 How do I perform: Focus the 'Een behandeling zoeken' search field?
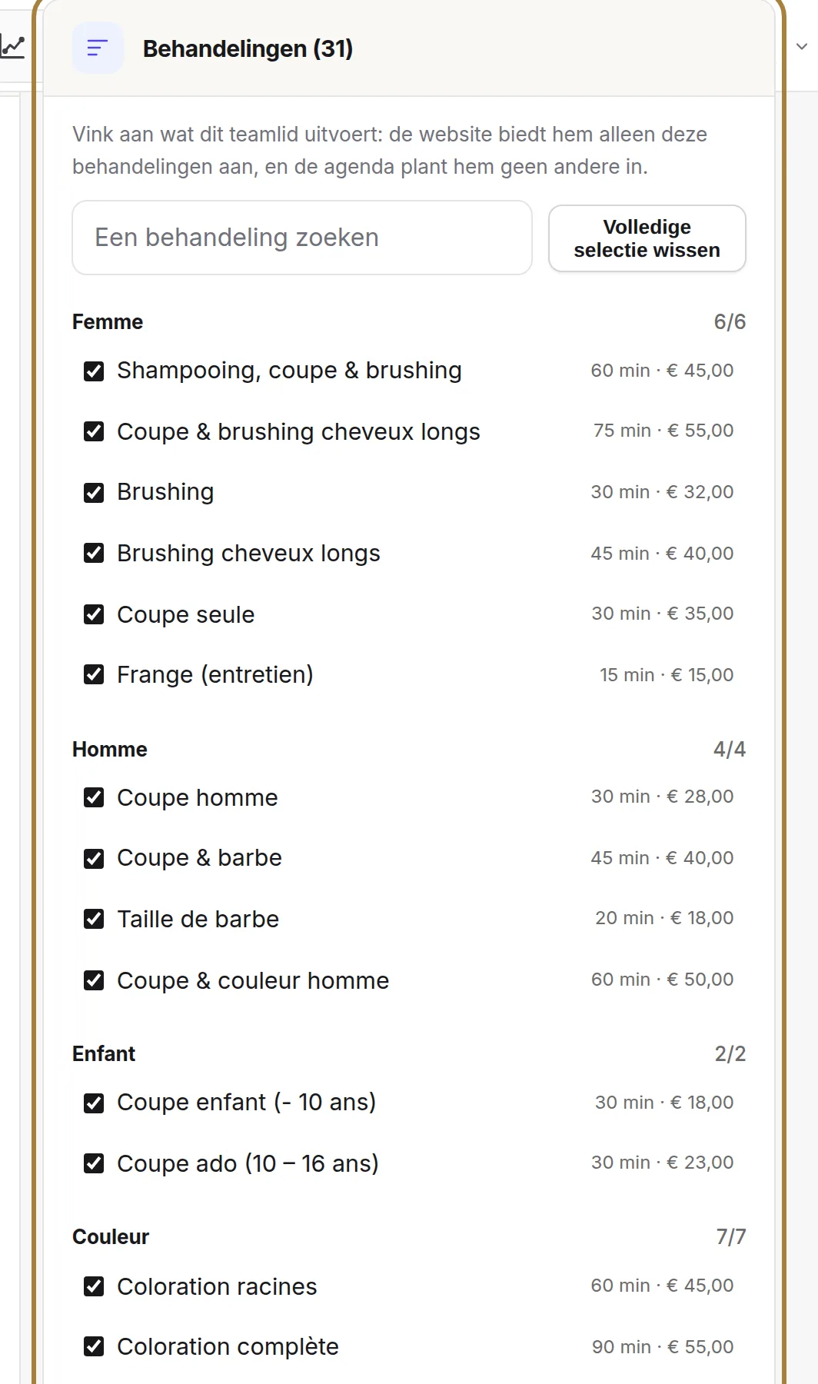point(302,238)
